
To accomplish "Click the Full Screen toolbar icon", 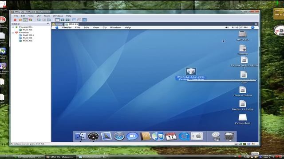I will coord(67,20).
